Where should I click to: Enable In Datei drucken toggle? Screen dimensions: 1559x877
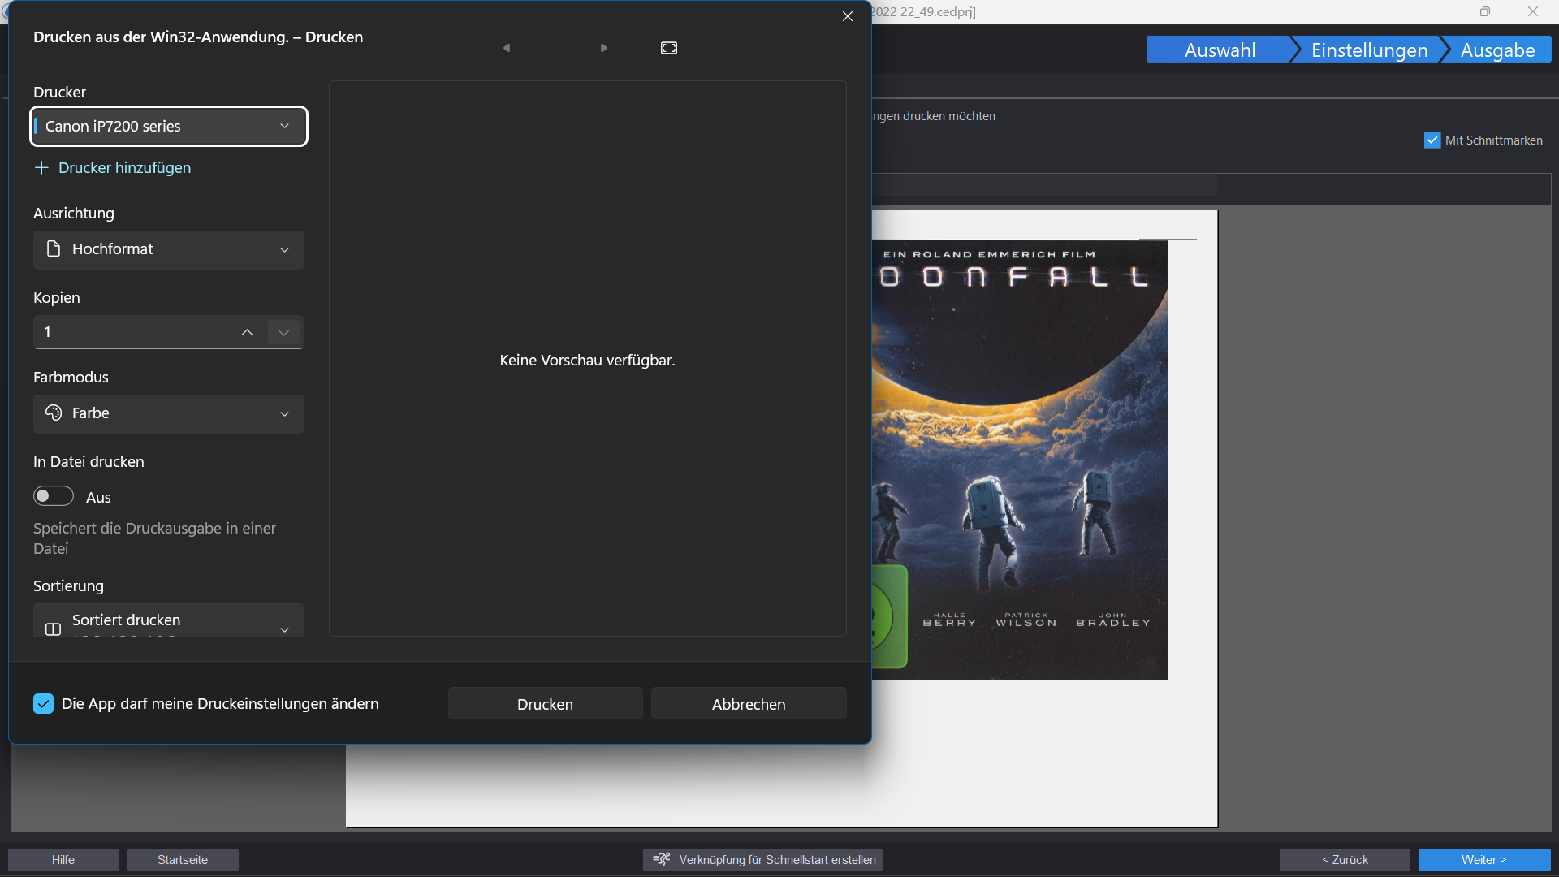pyautogui.click(x=53, y=496)
